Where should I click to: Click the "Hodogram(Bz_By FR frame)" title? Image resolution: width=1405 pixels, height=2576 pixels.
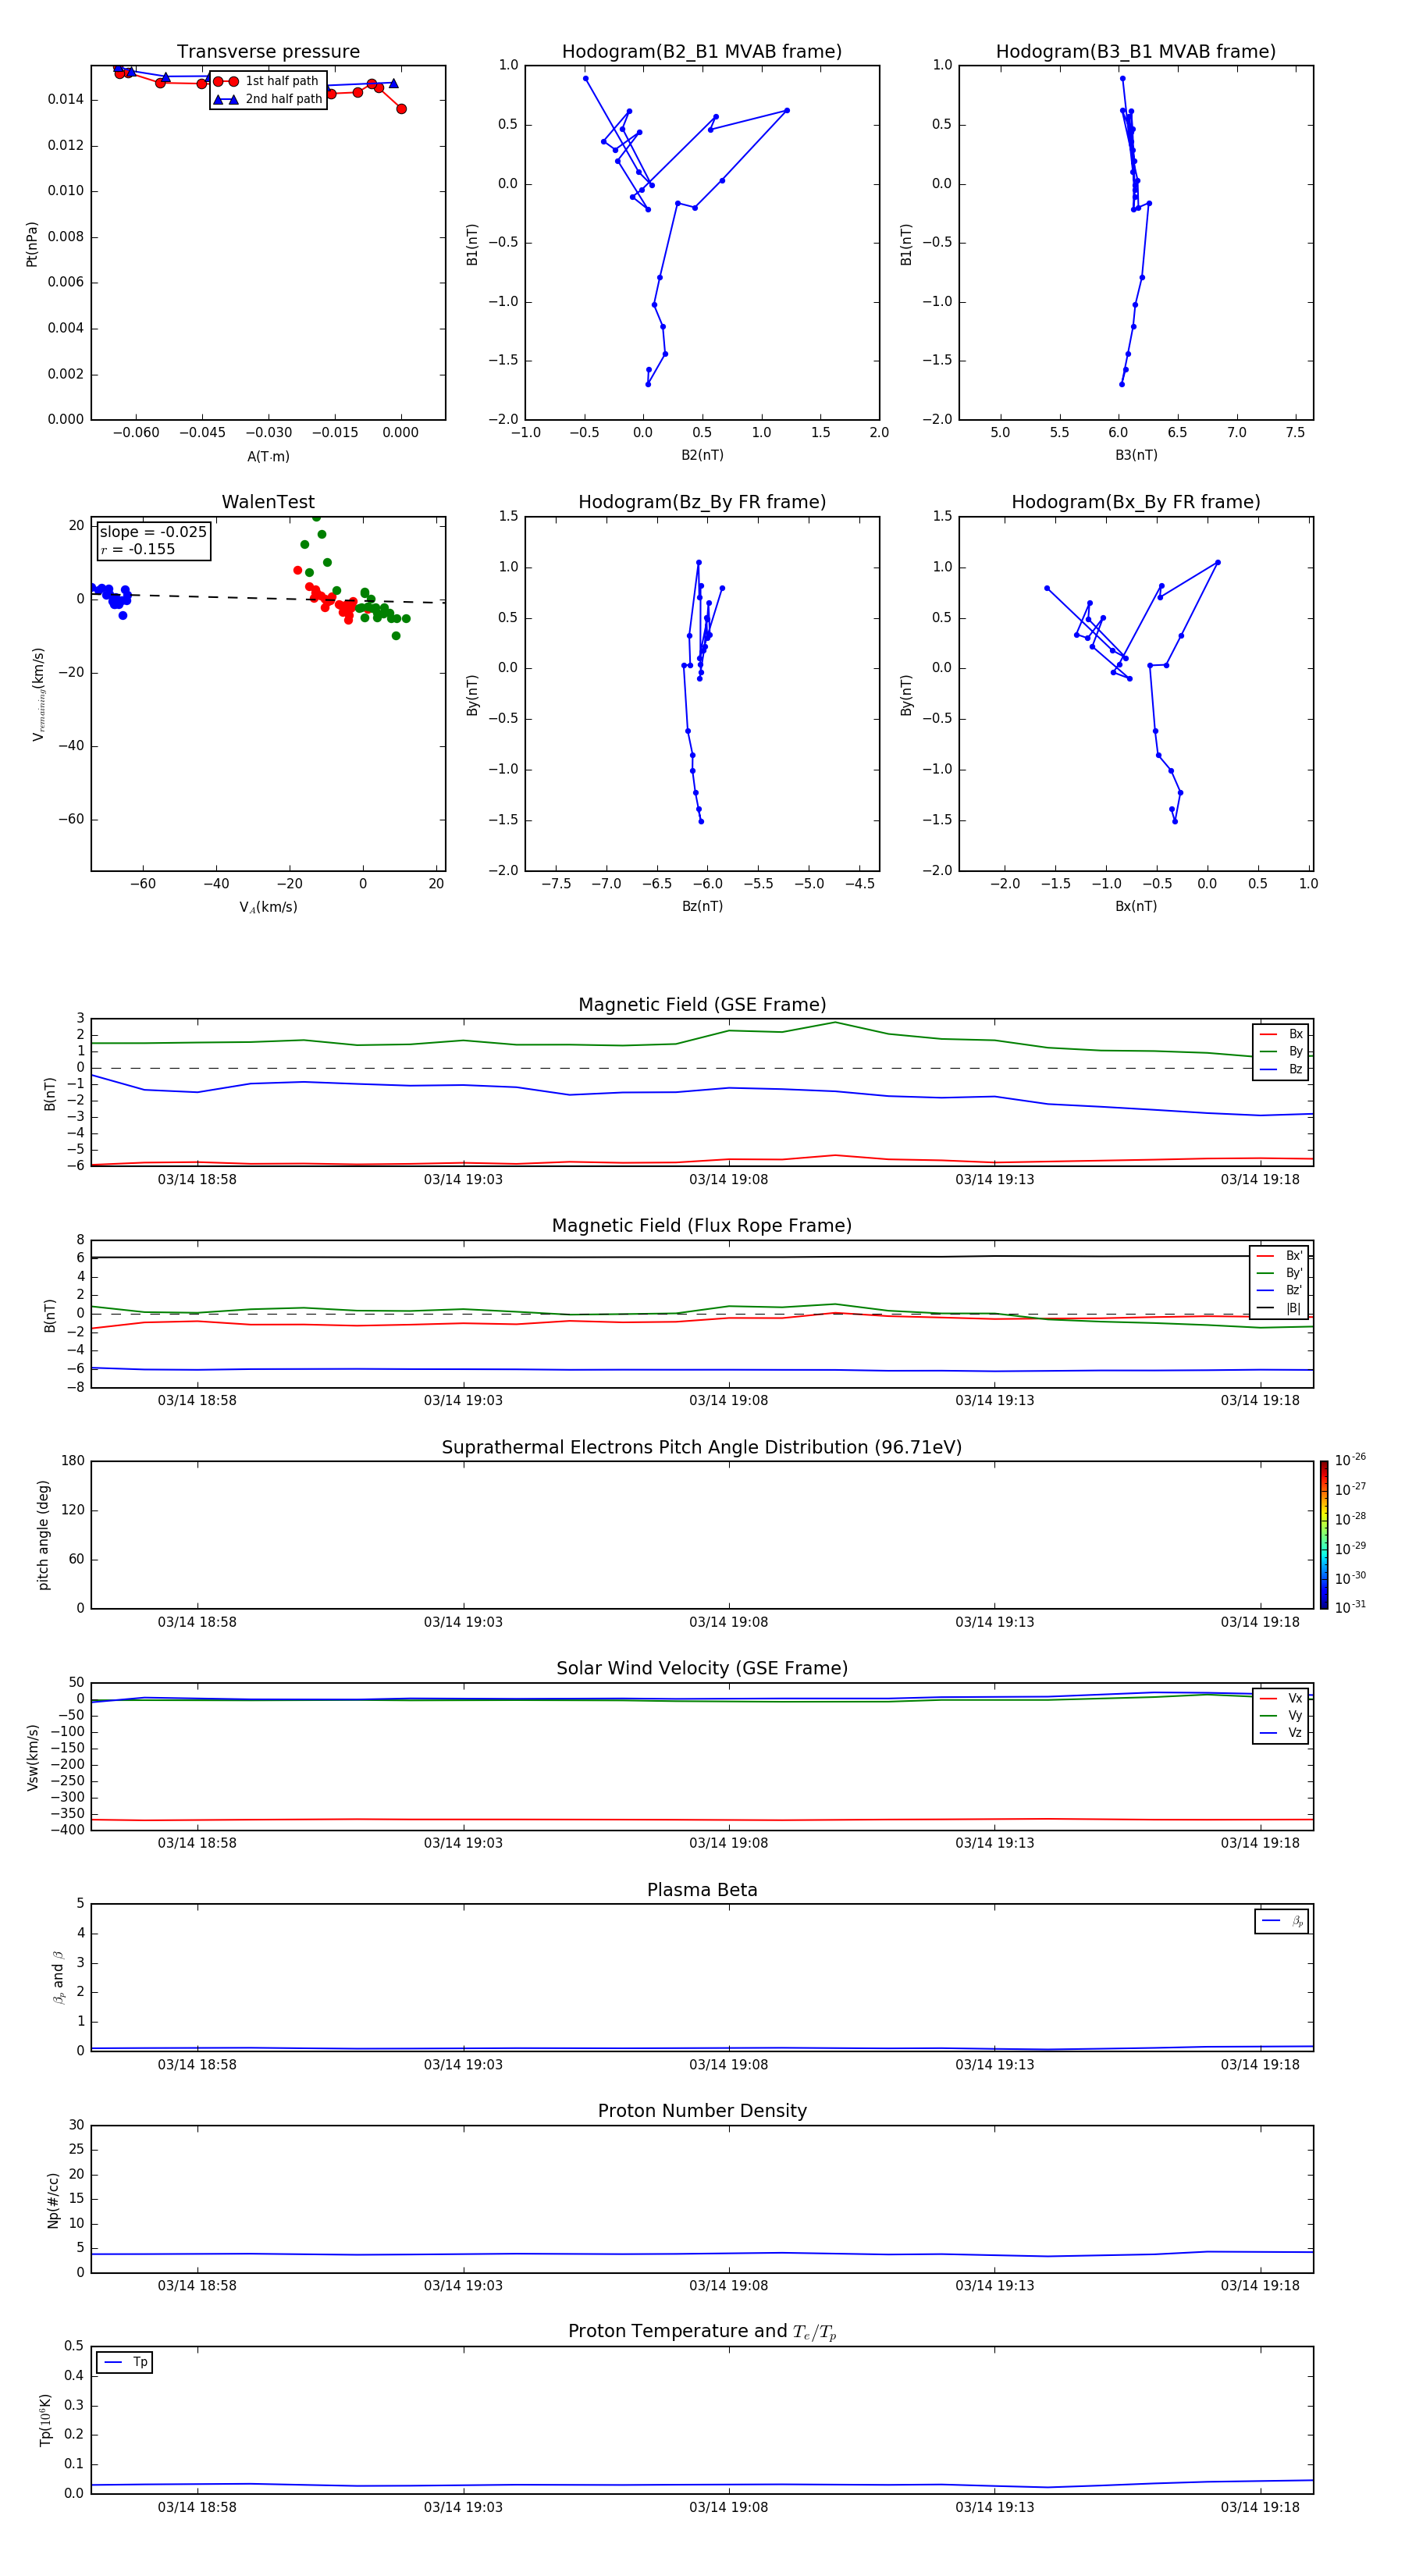702,502
